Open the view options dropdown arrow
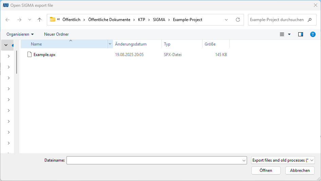This screenshot has height=181, width=321. coord(289,34)
